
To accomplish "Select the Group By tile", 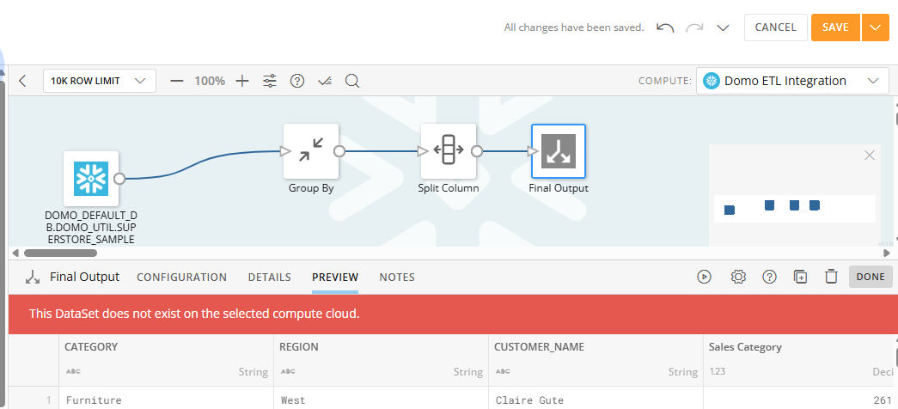I will tap(311, 151).
